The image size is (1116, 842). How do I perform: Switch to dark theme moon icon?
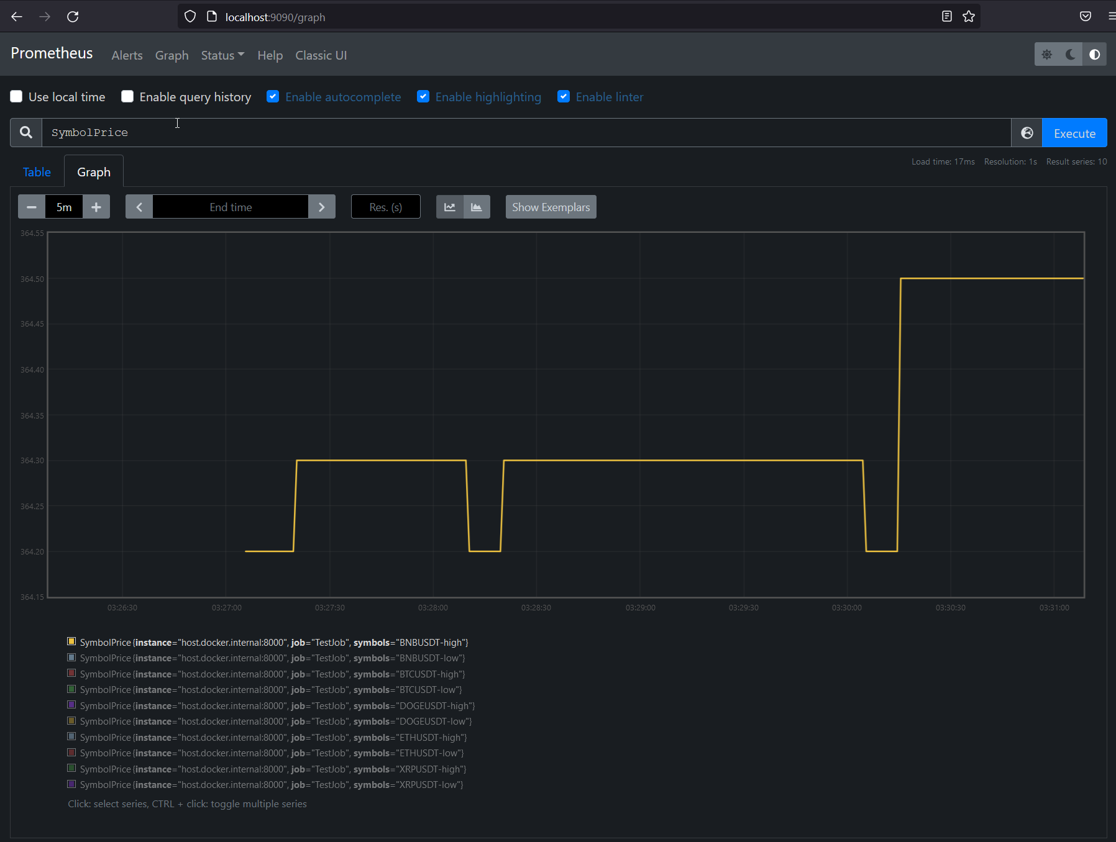click(x=1071, y=55)
